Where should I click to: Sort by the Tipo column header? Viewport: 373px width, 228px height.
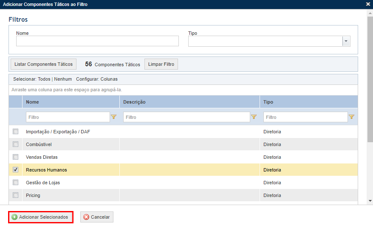coord(268,102)
